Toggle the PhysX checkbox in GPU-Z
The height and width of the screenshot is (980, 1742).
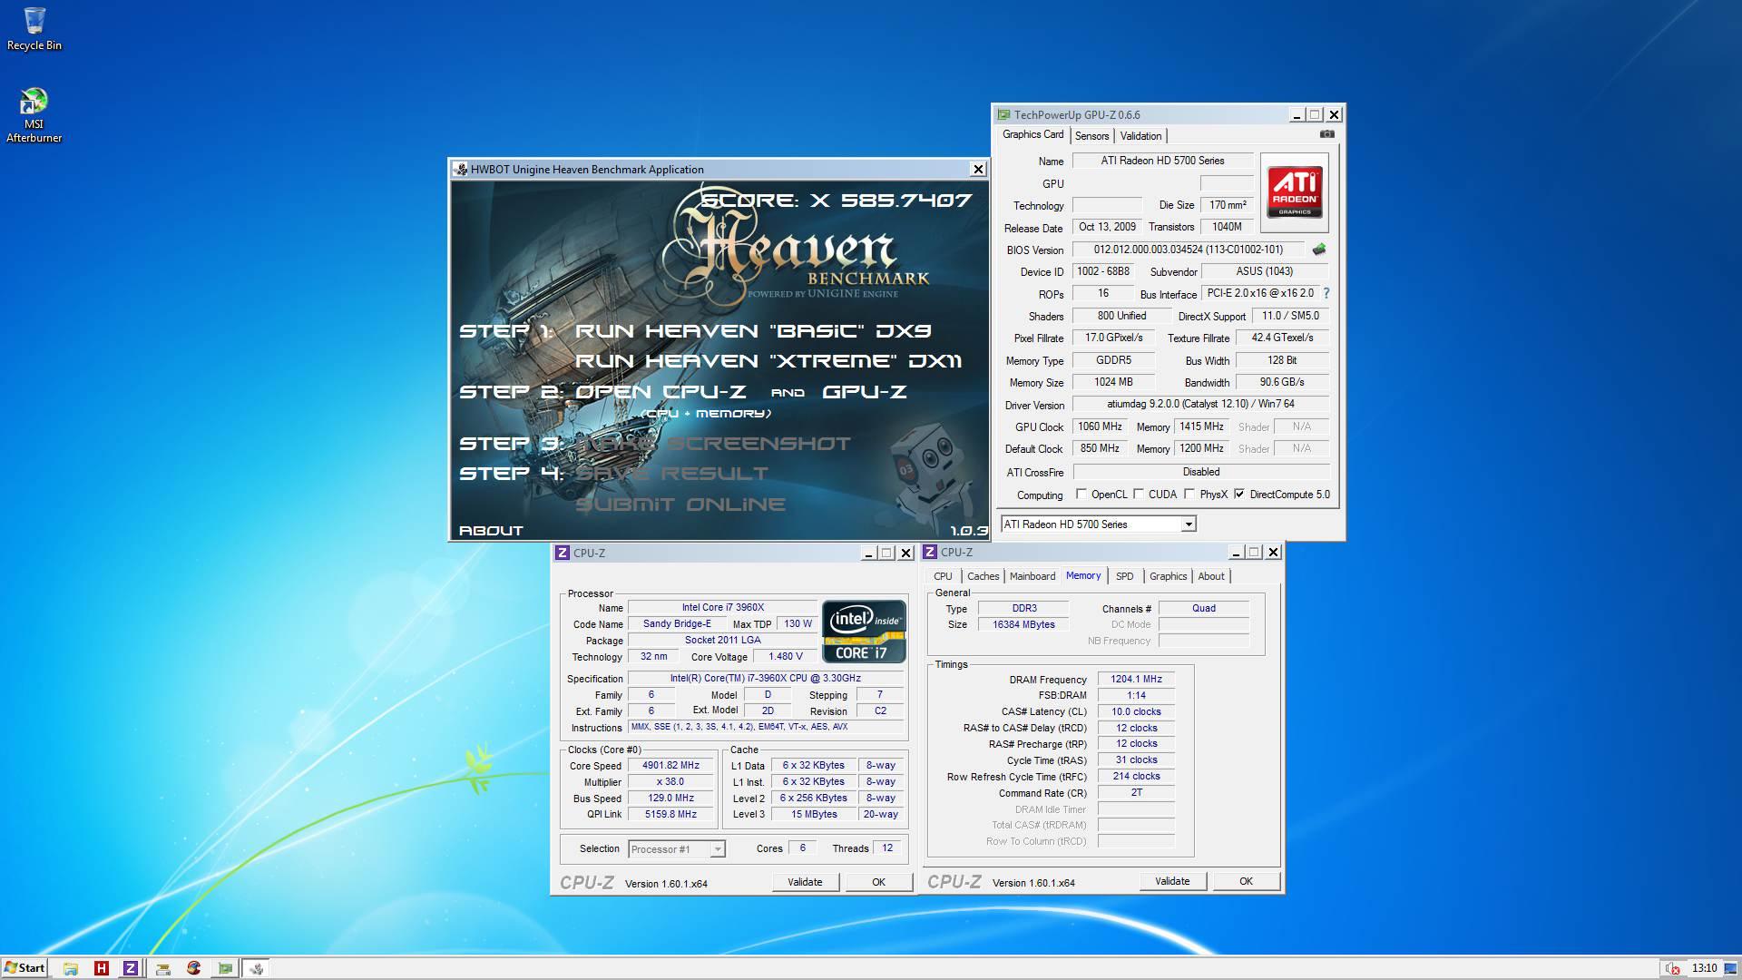[x=1189, y=494]
